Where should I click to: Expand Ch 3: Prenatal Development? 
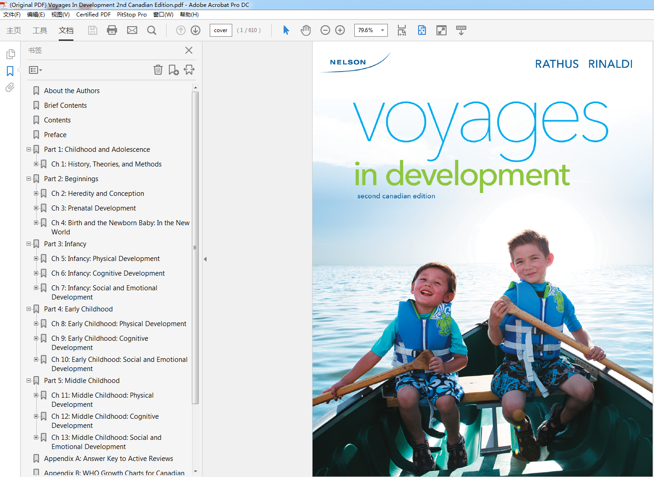coord(36,208)
